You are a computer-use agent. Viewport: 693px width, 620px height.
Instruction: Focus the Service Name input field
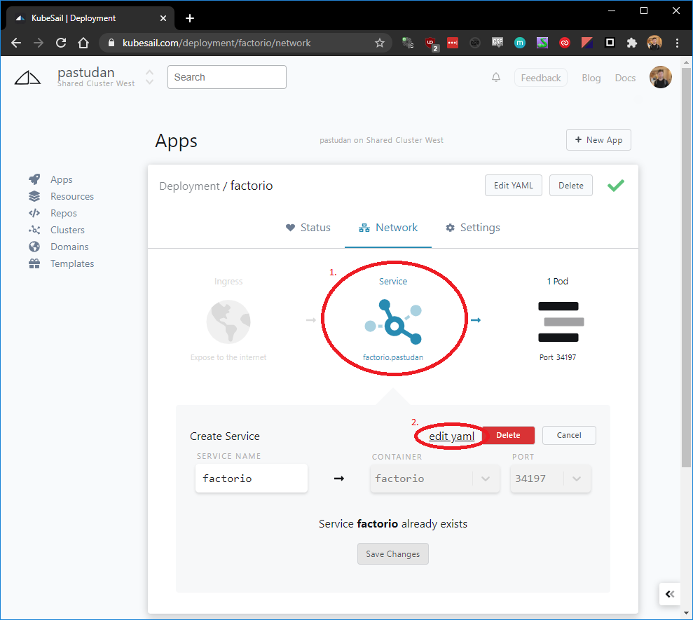pos(252,478)
